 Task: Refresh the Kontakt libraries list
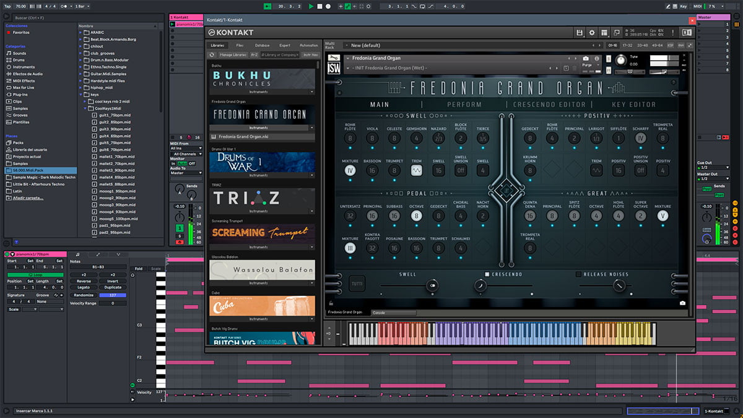tap(211, 55)
